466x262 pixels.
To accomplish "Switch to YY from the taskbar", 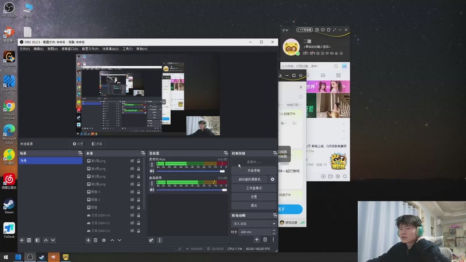I will pos(66,257).
